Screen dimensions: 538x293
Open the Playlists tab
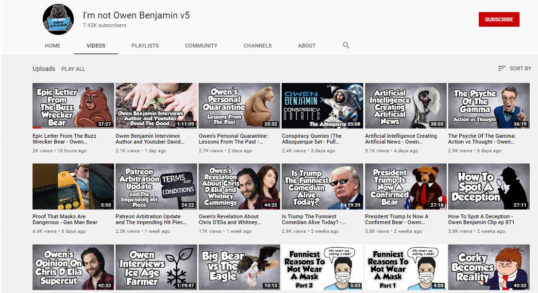pos(145,46)
